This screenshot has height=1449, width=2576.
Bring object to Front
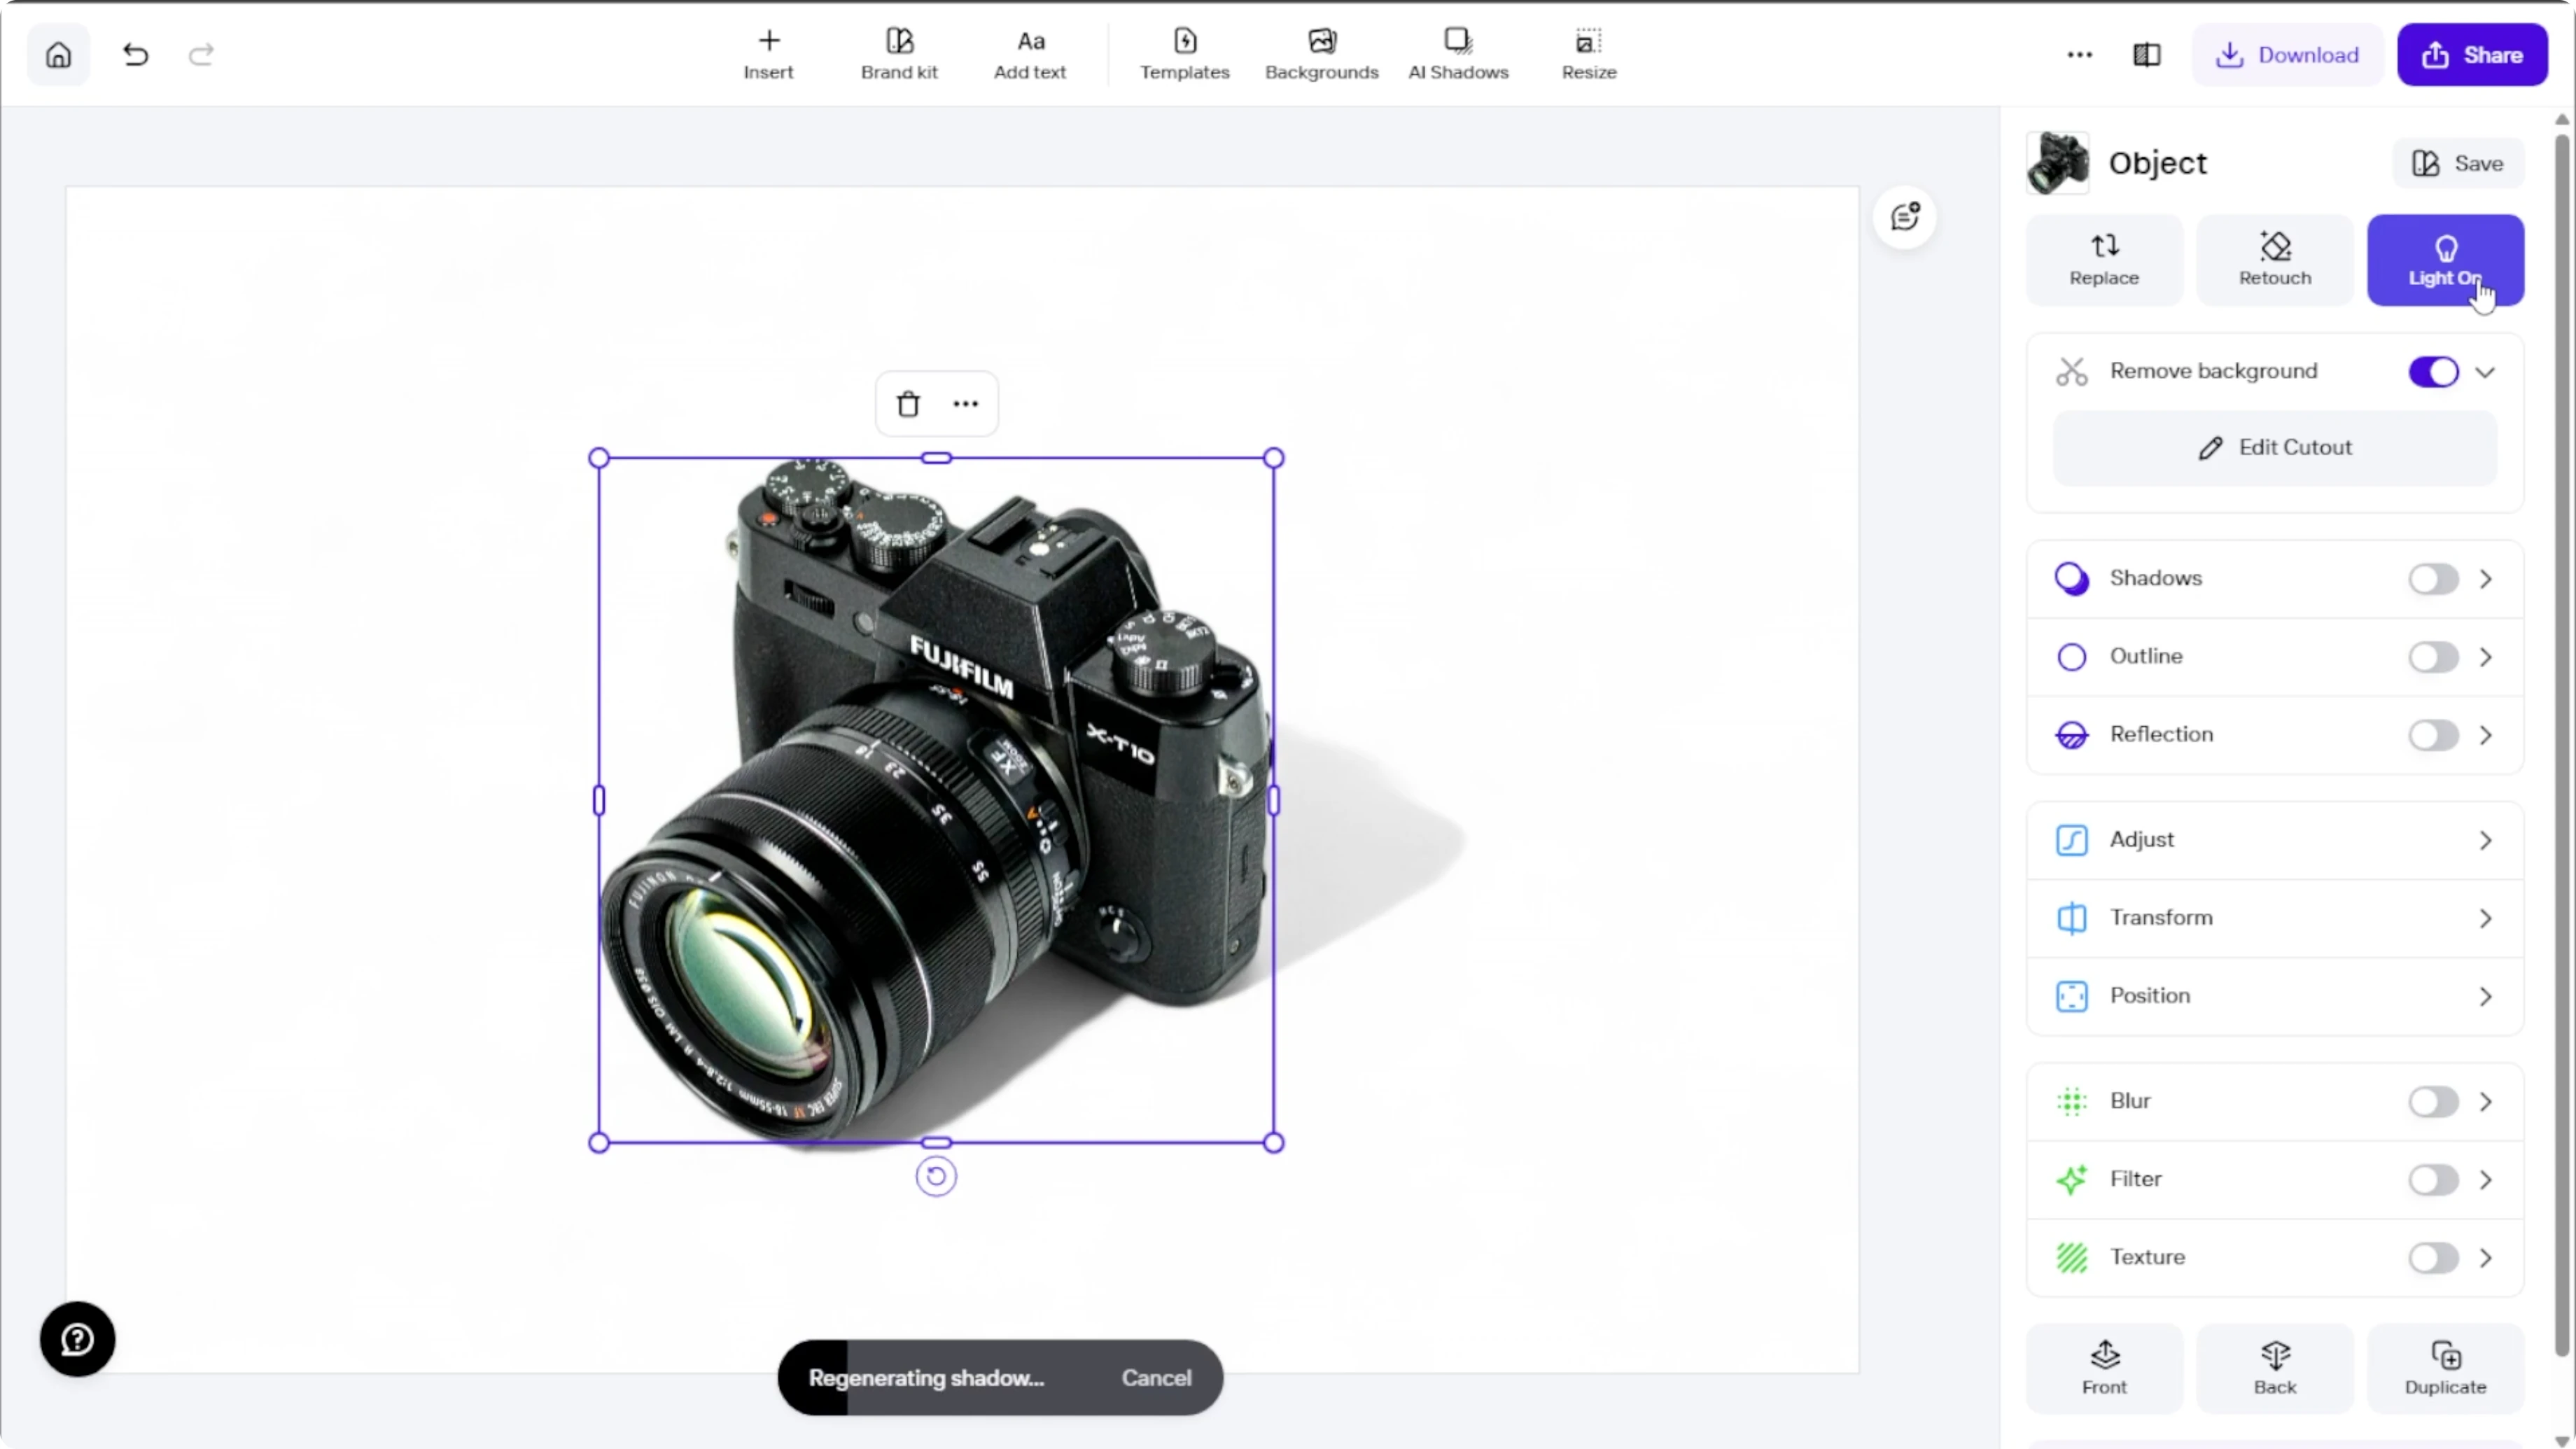(x=2104, y=1368)
